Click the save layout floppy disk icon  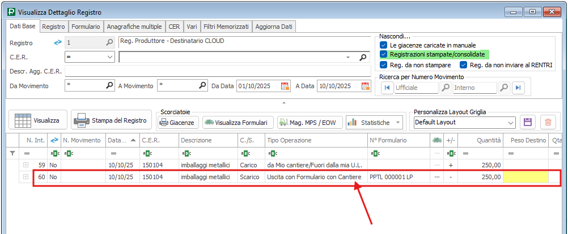[528, 122]
